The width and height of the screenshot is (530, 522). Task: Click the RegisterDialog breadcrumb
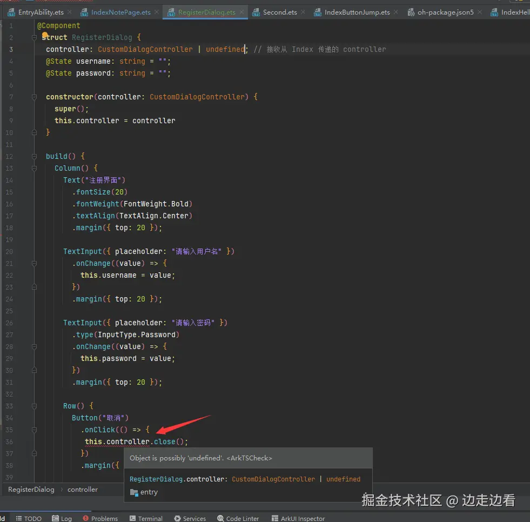pos(31,489)
